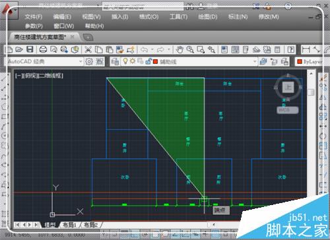Click the red layer color swatch

click(156, 61)
